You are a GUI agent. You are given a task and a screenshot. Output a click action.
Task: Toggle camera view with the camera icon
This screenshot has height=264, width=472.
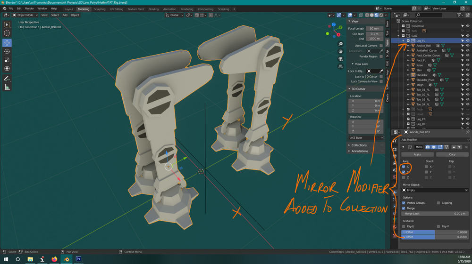click(340, 59)
